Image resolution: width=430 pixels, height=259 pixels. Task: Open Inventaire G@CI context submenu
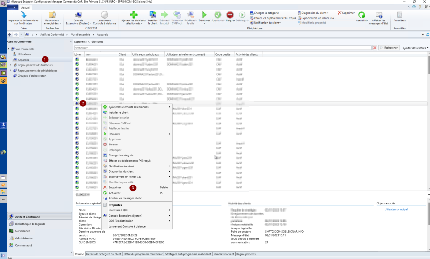137,210
